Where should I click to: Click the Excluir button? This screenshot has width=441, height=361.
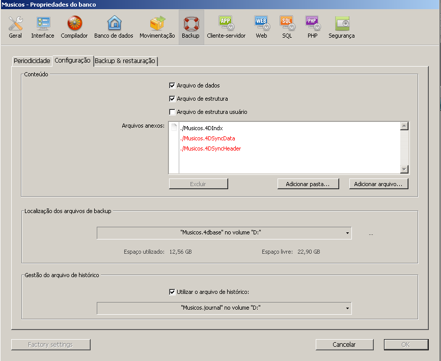point(198,184)
